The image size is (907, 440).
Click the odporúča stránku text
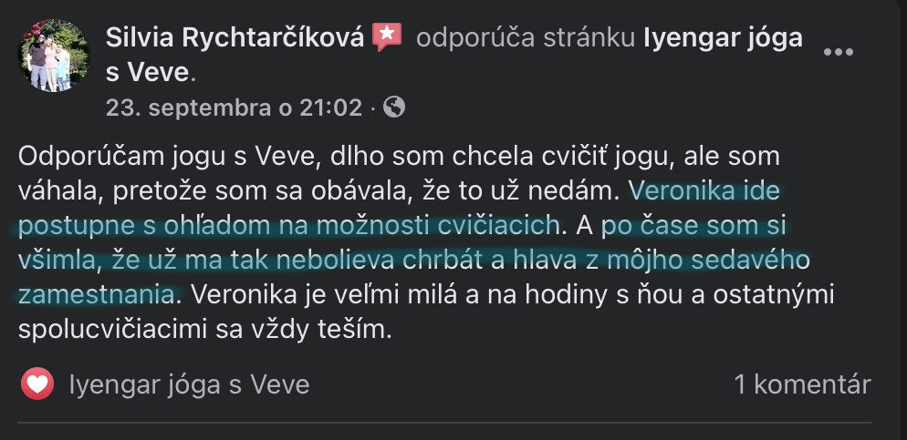tap(526, 38)
